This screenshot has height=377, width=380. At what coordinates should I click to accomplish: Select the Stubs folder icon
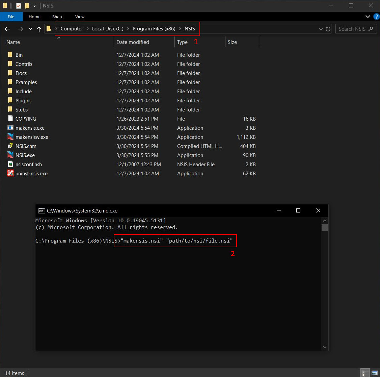click(10, 109)
